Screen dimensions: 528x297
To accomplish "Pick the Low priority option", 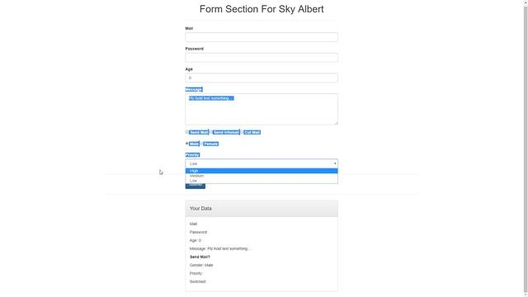I will click(262, 181).
